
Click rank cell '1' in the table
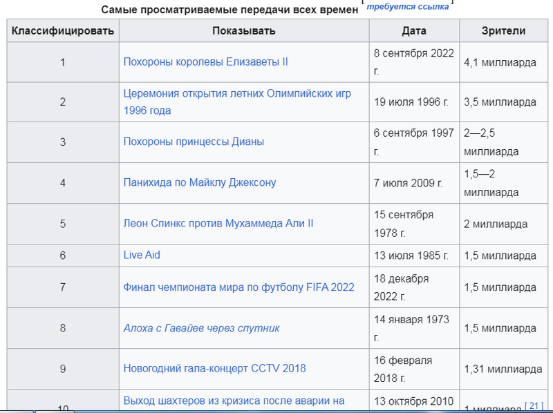(63, 62)
